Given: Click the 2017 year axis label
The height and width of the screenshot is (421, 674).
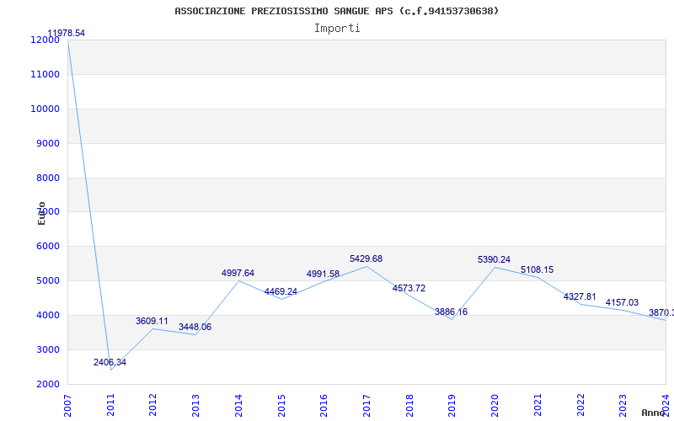Looking at the screenshot, I should coord(366,406).
